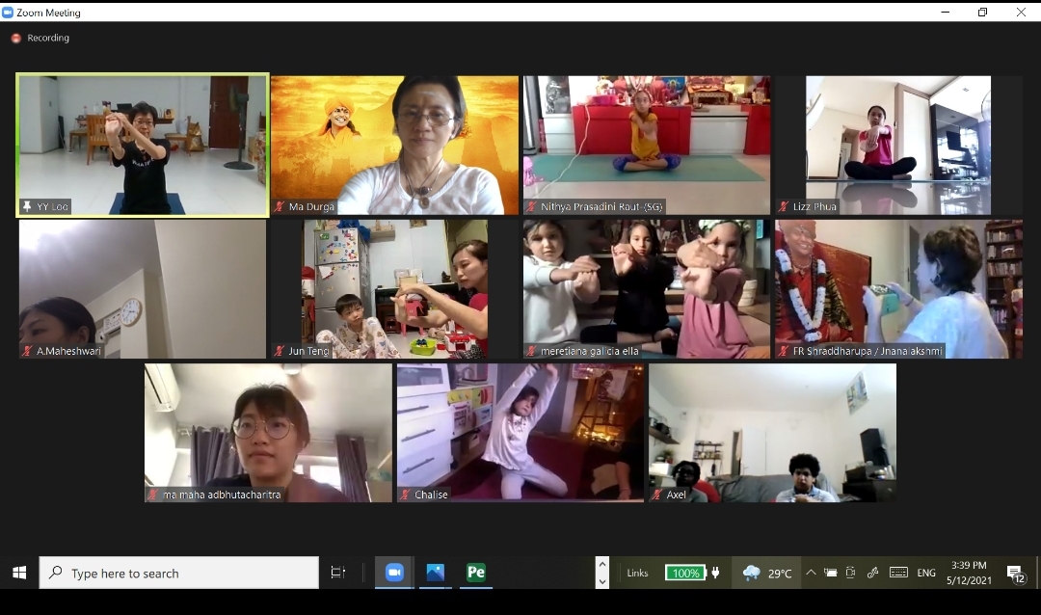Viewport: 1041px width, 615px height.
Task: Click the weather widget showing 29°C
Action: [x=767, y=573]
